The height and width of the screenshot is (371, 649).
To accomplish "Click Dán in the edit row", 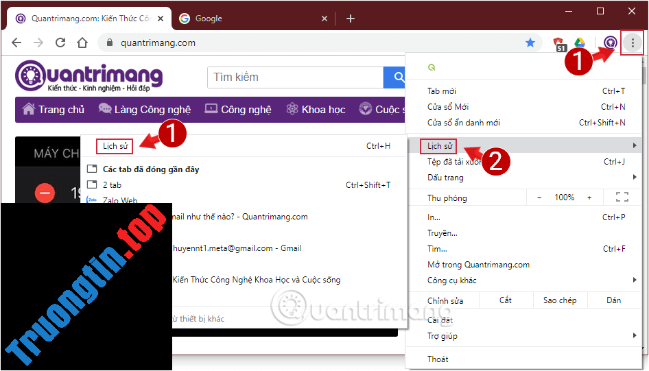I will (x=614, y=300).
